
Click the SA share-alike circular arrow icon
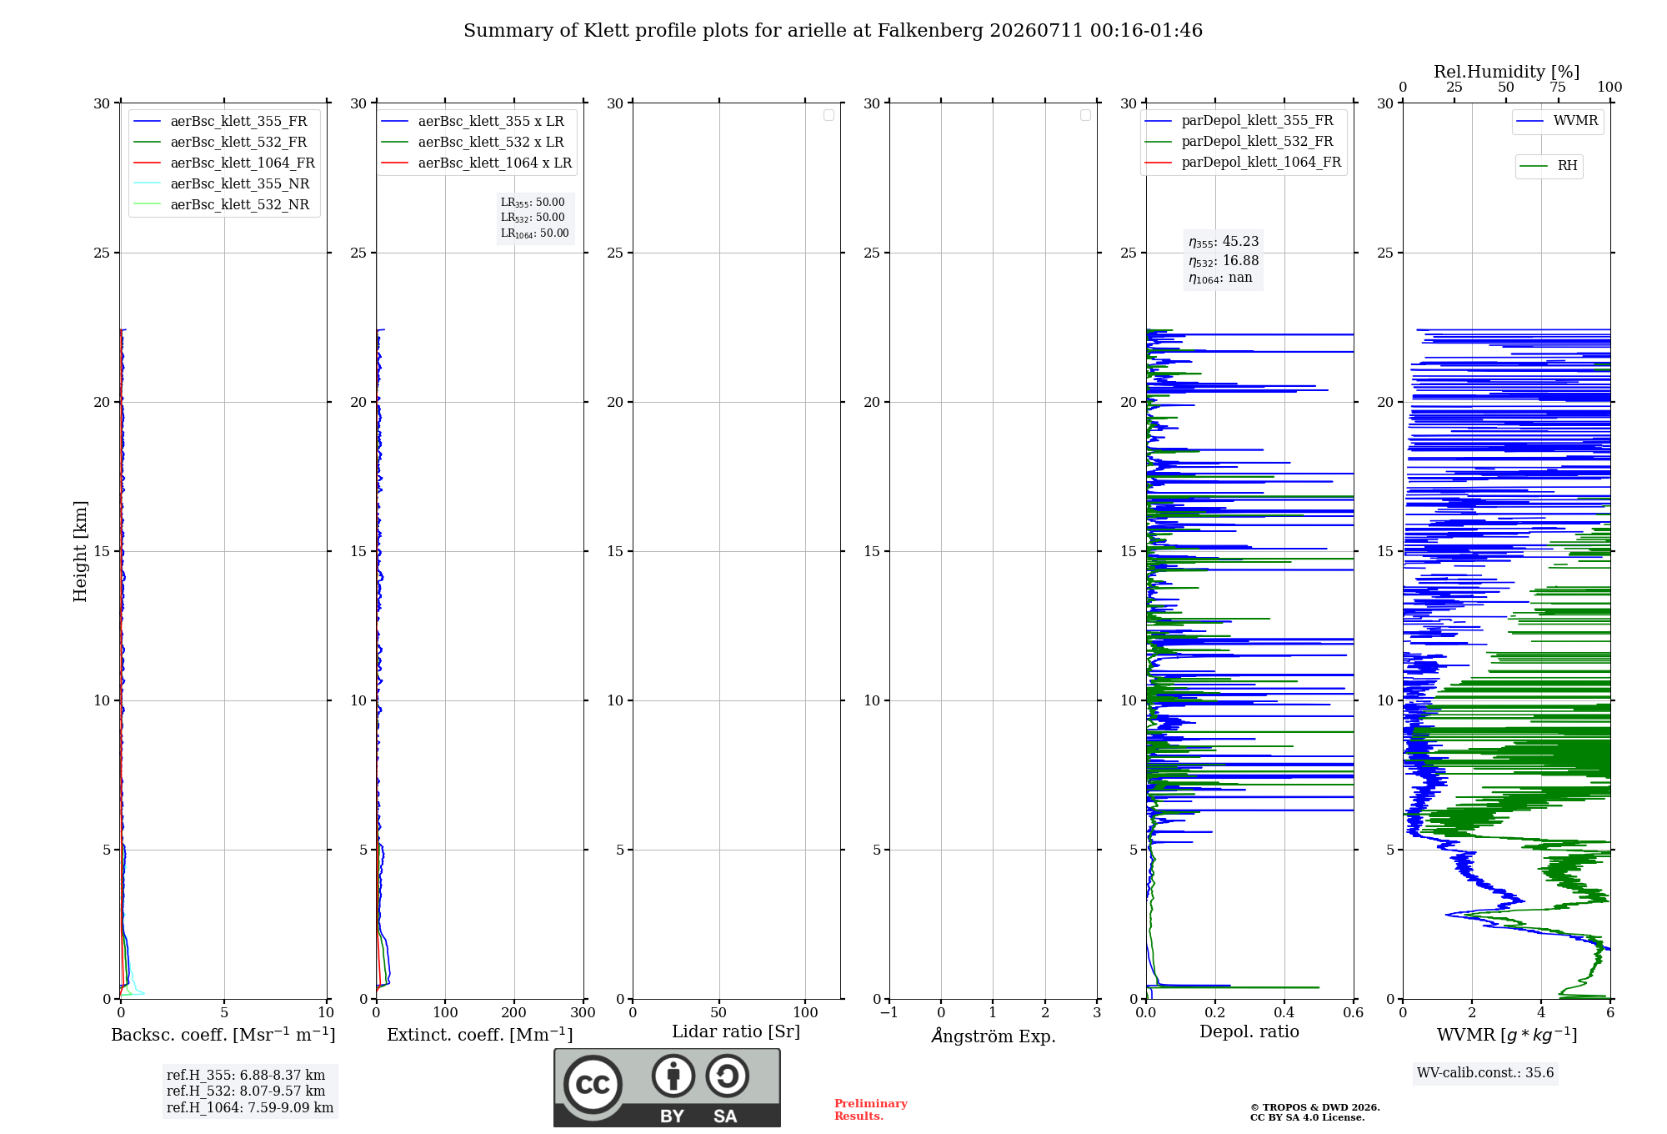(x=727, y=1076)
